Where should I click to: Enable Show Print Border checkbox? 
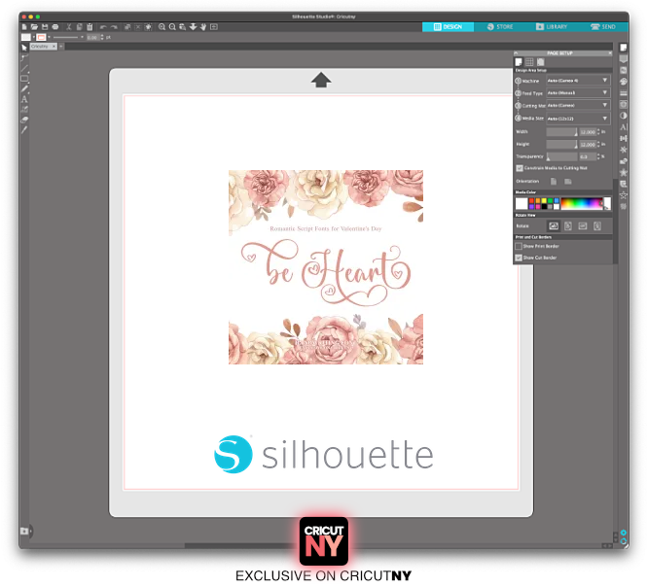coord(519,246)
